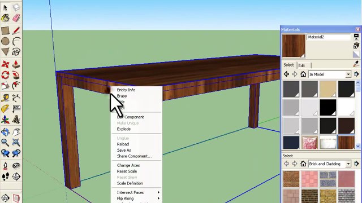Select the Rectangle drawing tool
This screenshot has height=203, width=362.
coord(5,30)
